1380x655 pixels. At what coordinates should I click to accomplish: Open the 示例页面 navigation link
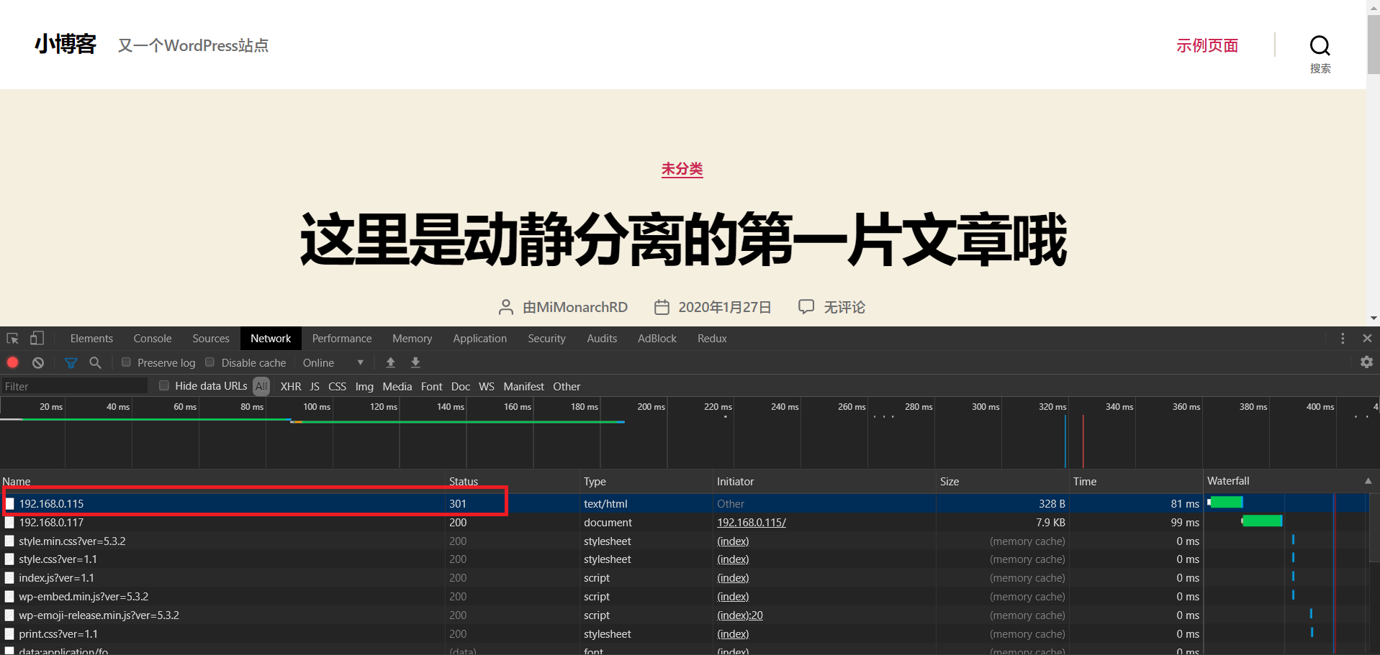pyautogui.click(x=1207, y=45)
